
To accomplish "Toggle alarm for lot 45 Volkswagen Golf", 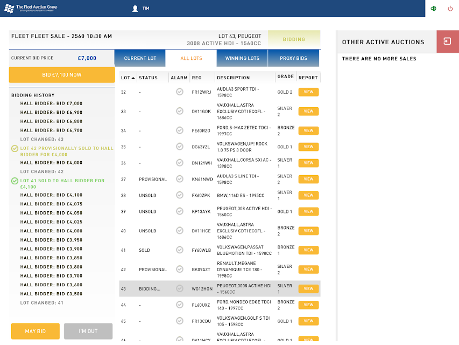I will pyautogui.click(x=180, y=321).
